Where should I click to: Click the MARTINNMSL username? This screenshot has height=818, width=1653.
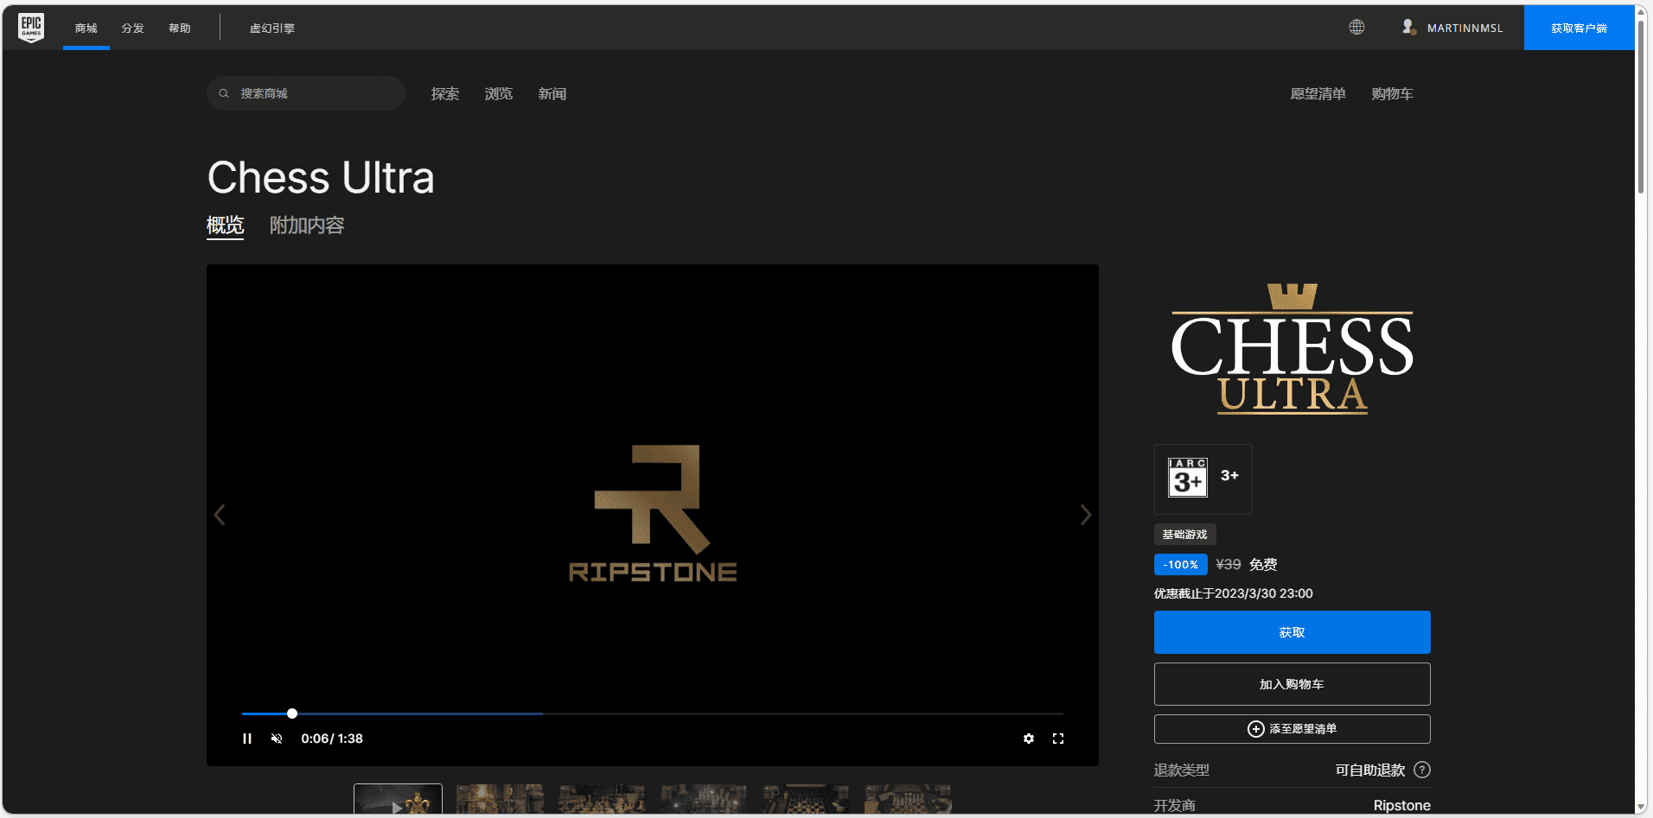point(1465,29)
